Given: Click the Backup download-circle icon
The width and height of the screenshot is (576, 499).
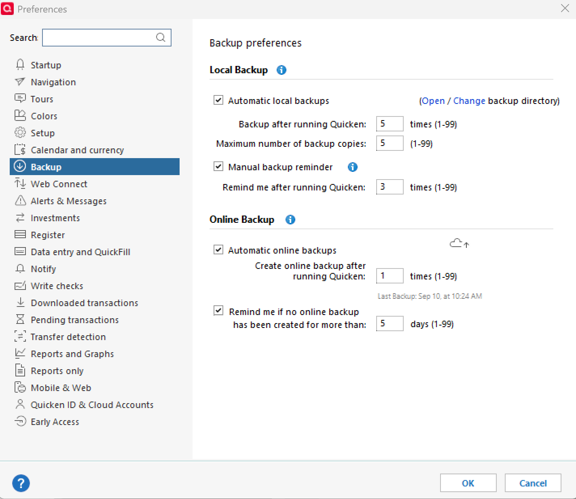Looking at the screenshot, I should tap(20, 166).
